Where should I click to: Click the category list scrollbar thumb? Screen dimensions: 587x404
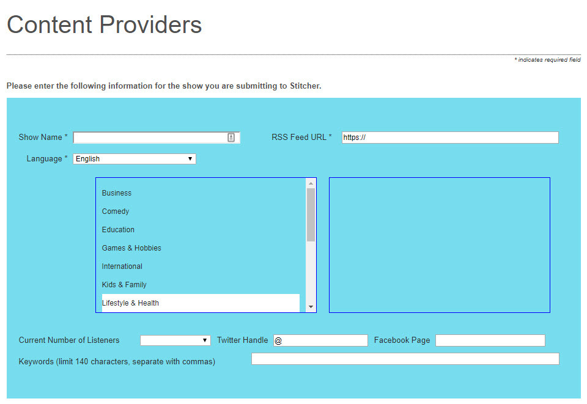pyautogui.click(x=311, y=215)
